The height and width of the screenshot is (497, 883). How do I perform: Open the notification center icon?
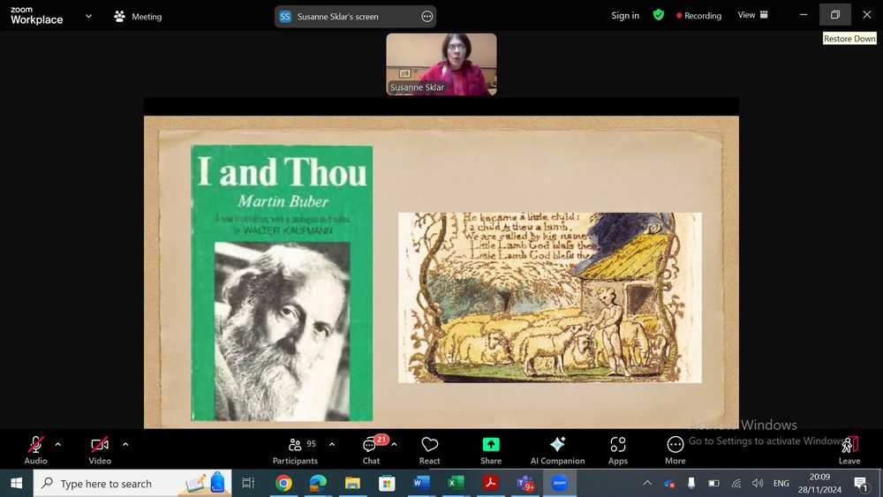pos(861,483)
